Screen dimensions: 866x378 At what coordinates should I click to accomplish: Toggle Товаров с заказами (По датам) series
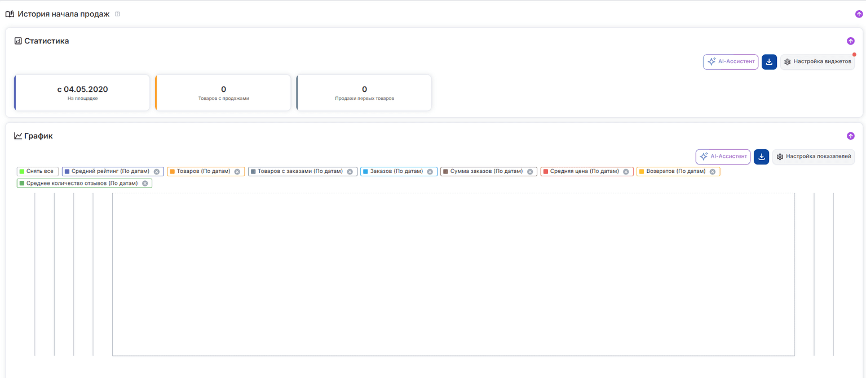300,171
